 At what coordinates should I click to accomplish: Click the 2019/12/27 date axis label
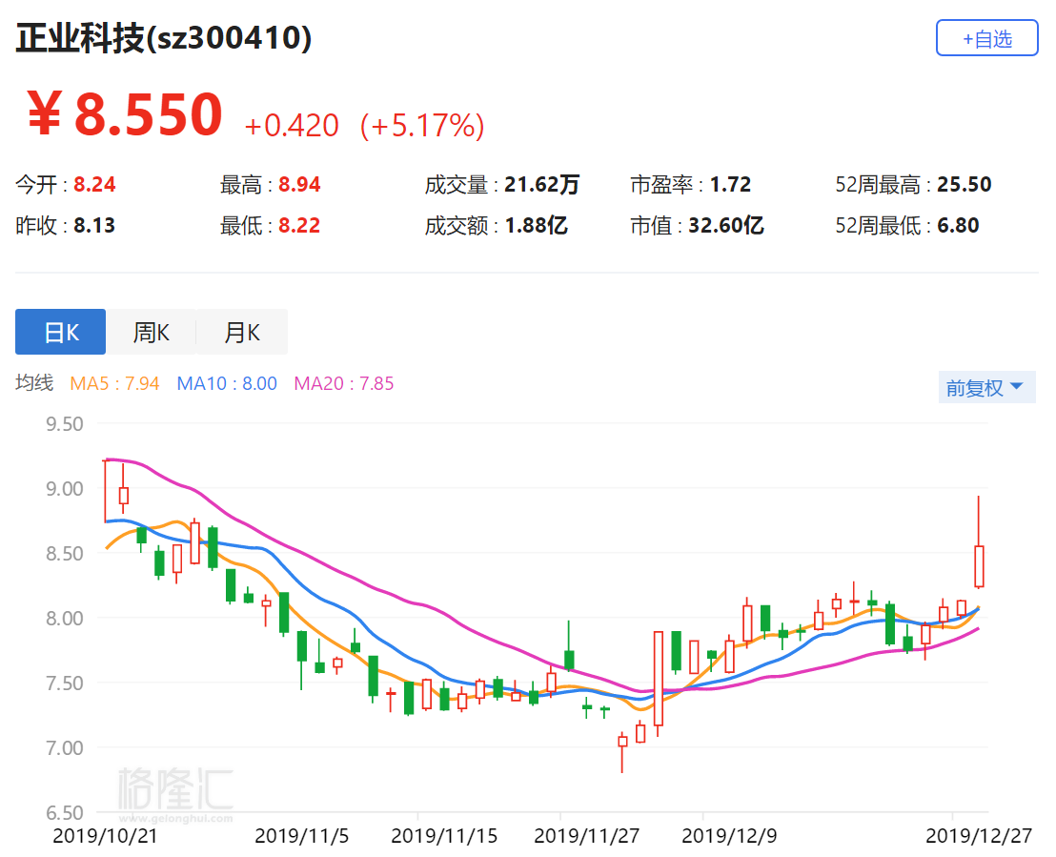(979, 836)
